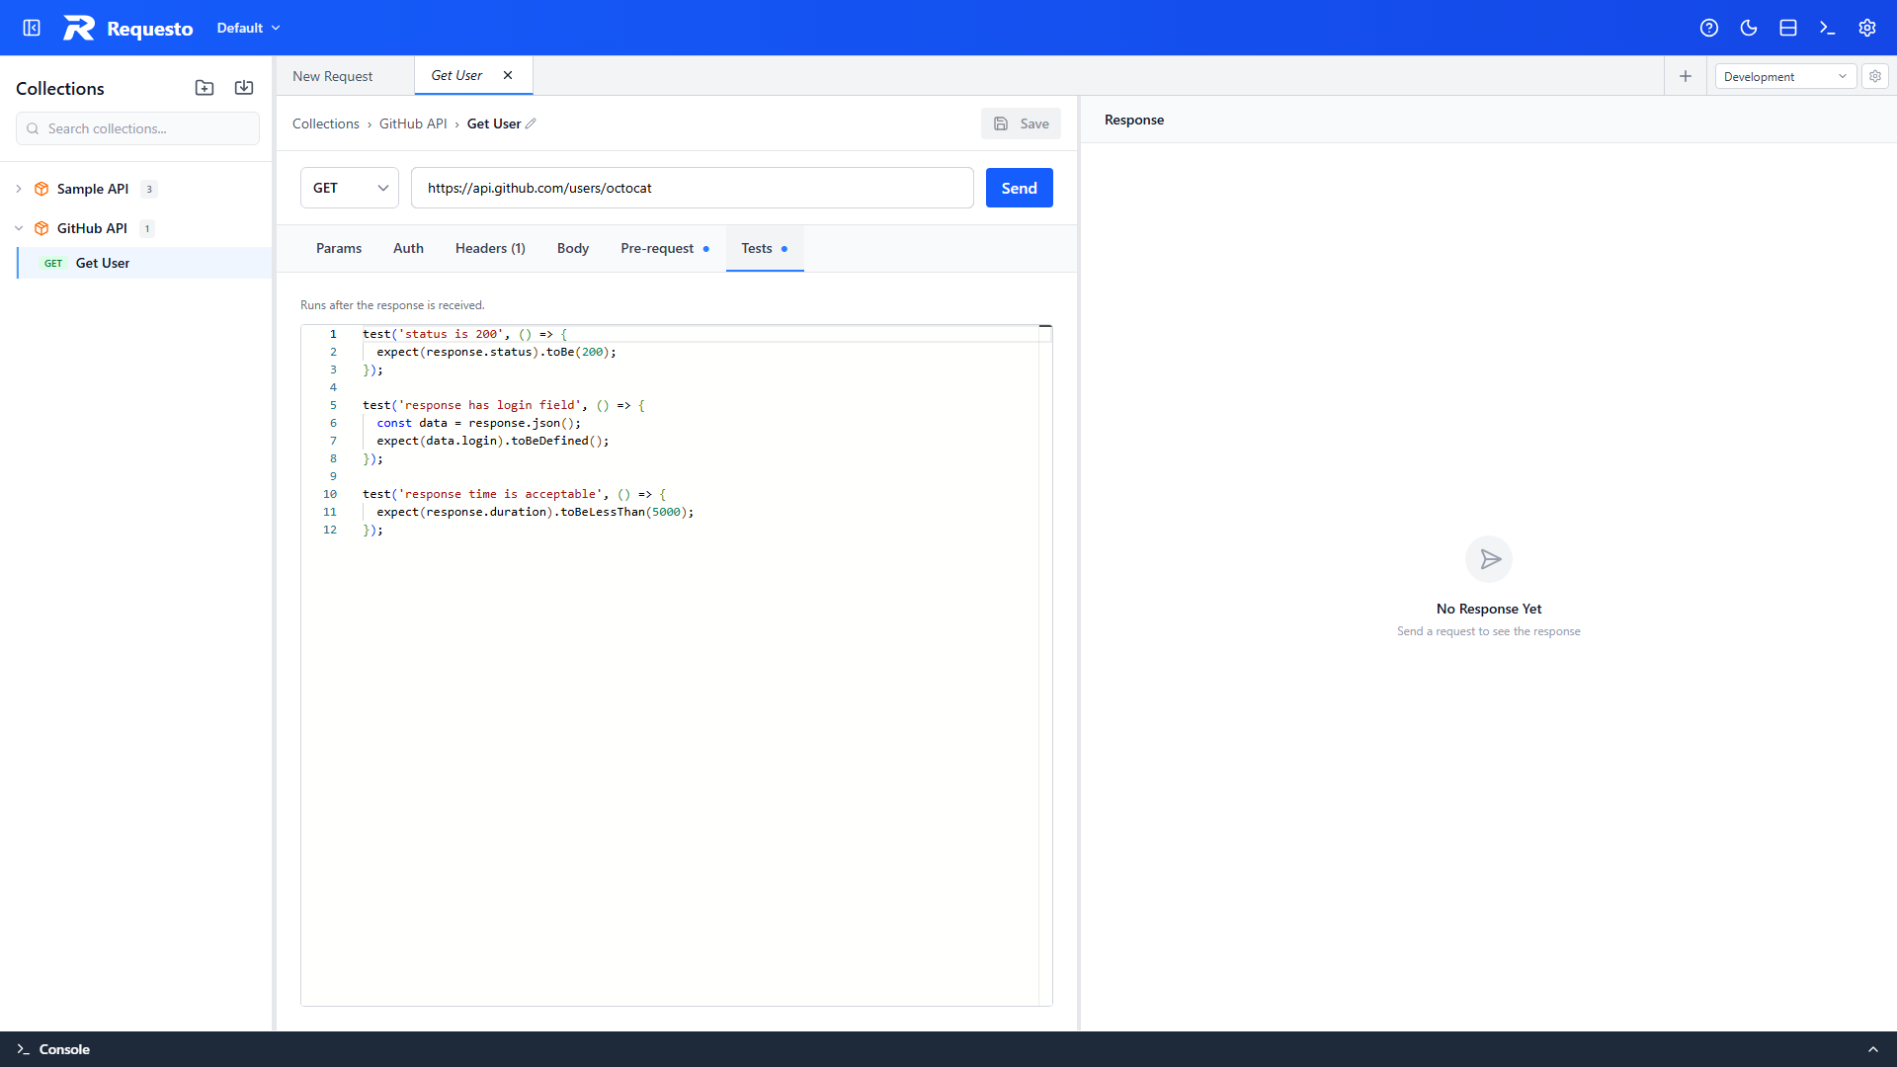Click the Response panel heading
Viewport: 1897px width, 1067px height.
(1134, 120)
